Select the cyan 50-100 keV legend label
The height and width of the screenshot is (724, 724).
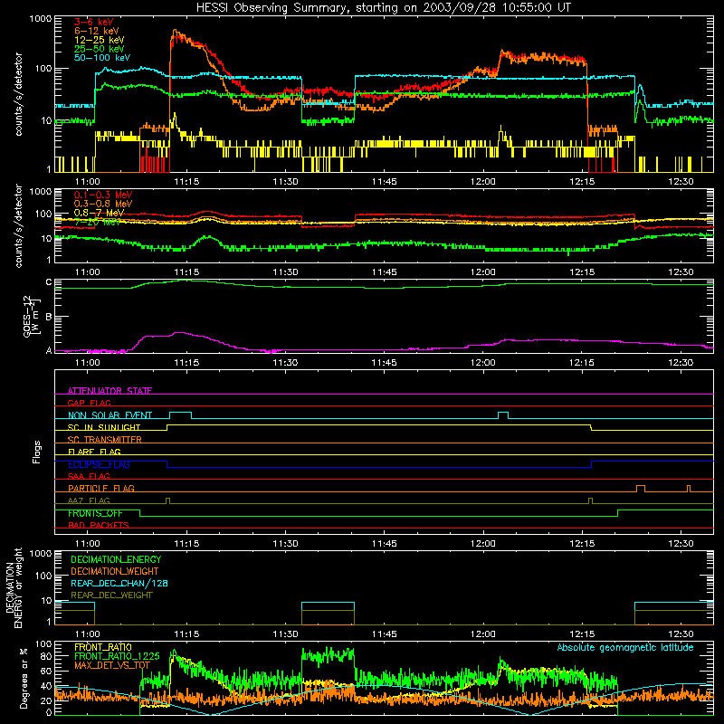(101, 58)
